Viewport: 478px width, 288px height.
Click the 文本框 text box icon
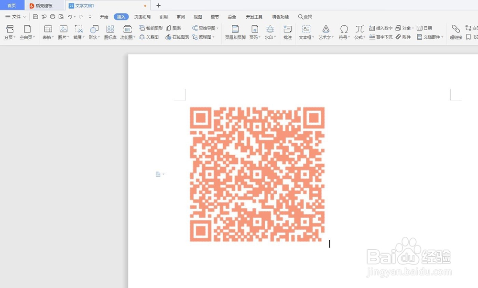pos(306,29)
